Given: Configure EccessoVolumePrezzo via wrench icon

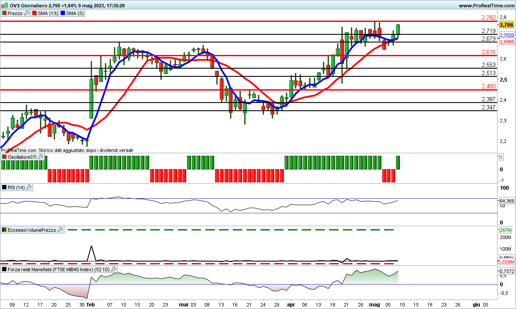Looking at the screenshot, I should 61,230.
